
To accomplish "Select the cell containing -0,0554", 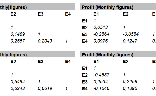I will (131, 34).
